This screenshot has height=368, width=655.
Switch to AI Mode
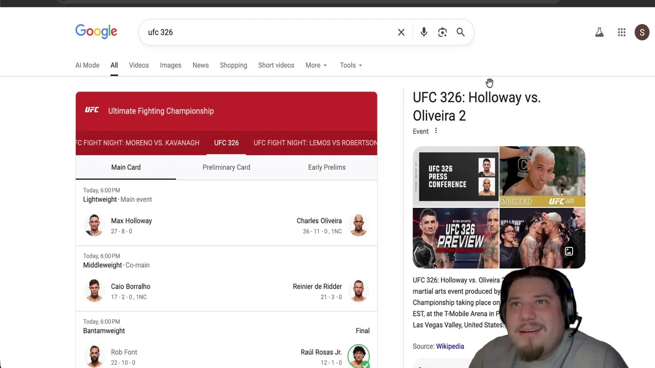tap(88, 65)
